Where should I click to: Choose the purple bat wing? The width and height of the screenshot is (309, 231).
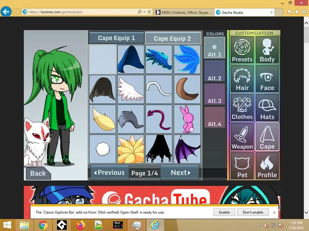click(x=187, y=149)
